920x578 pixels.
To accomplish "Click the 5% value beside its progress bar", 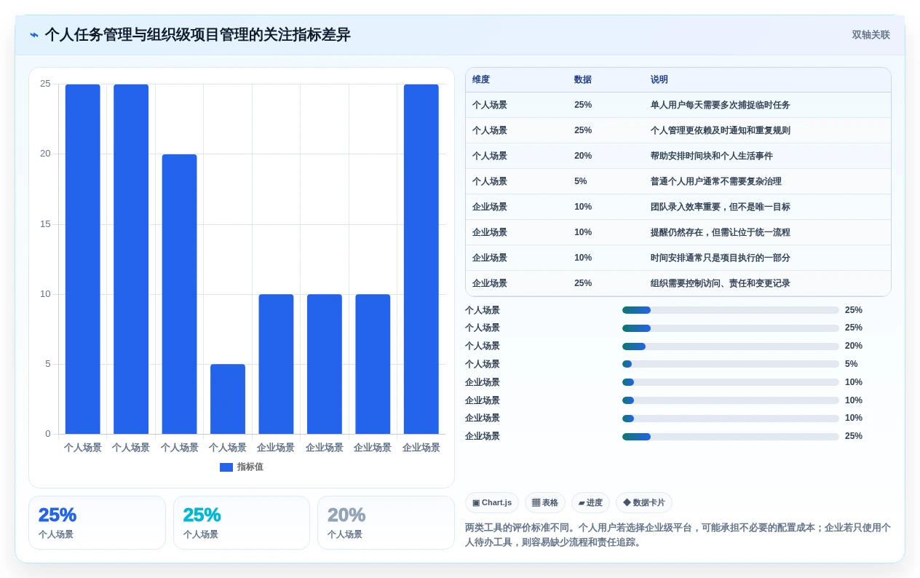I will click(852, 364).
